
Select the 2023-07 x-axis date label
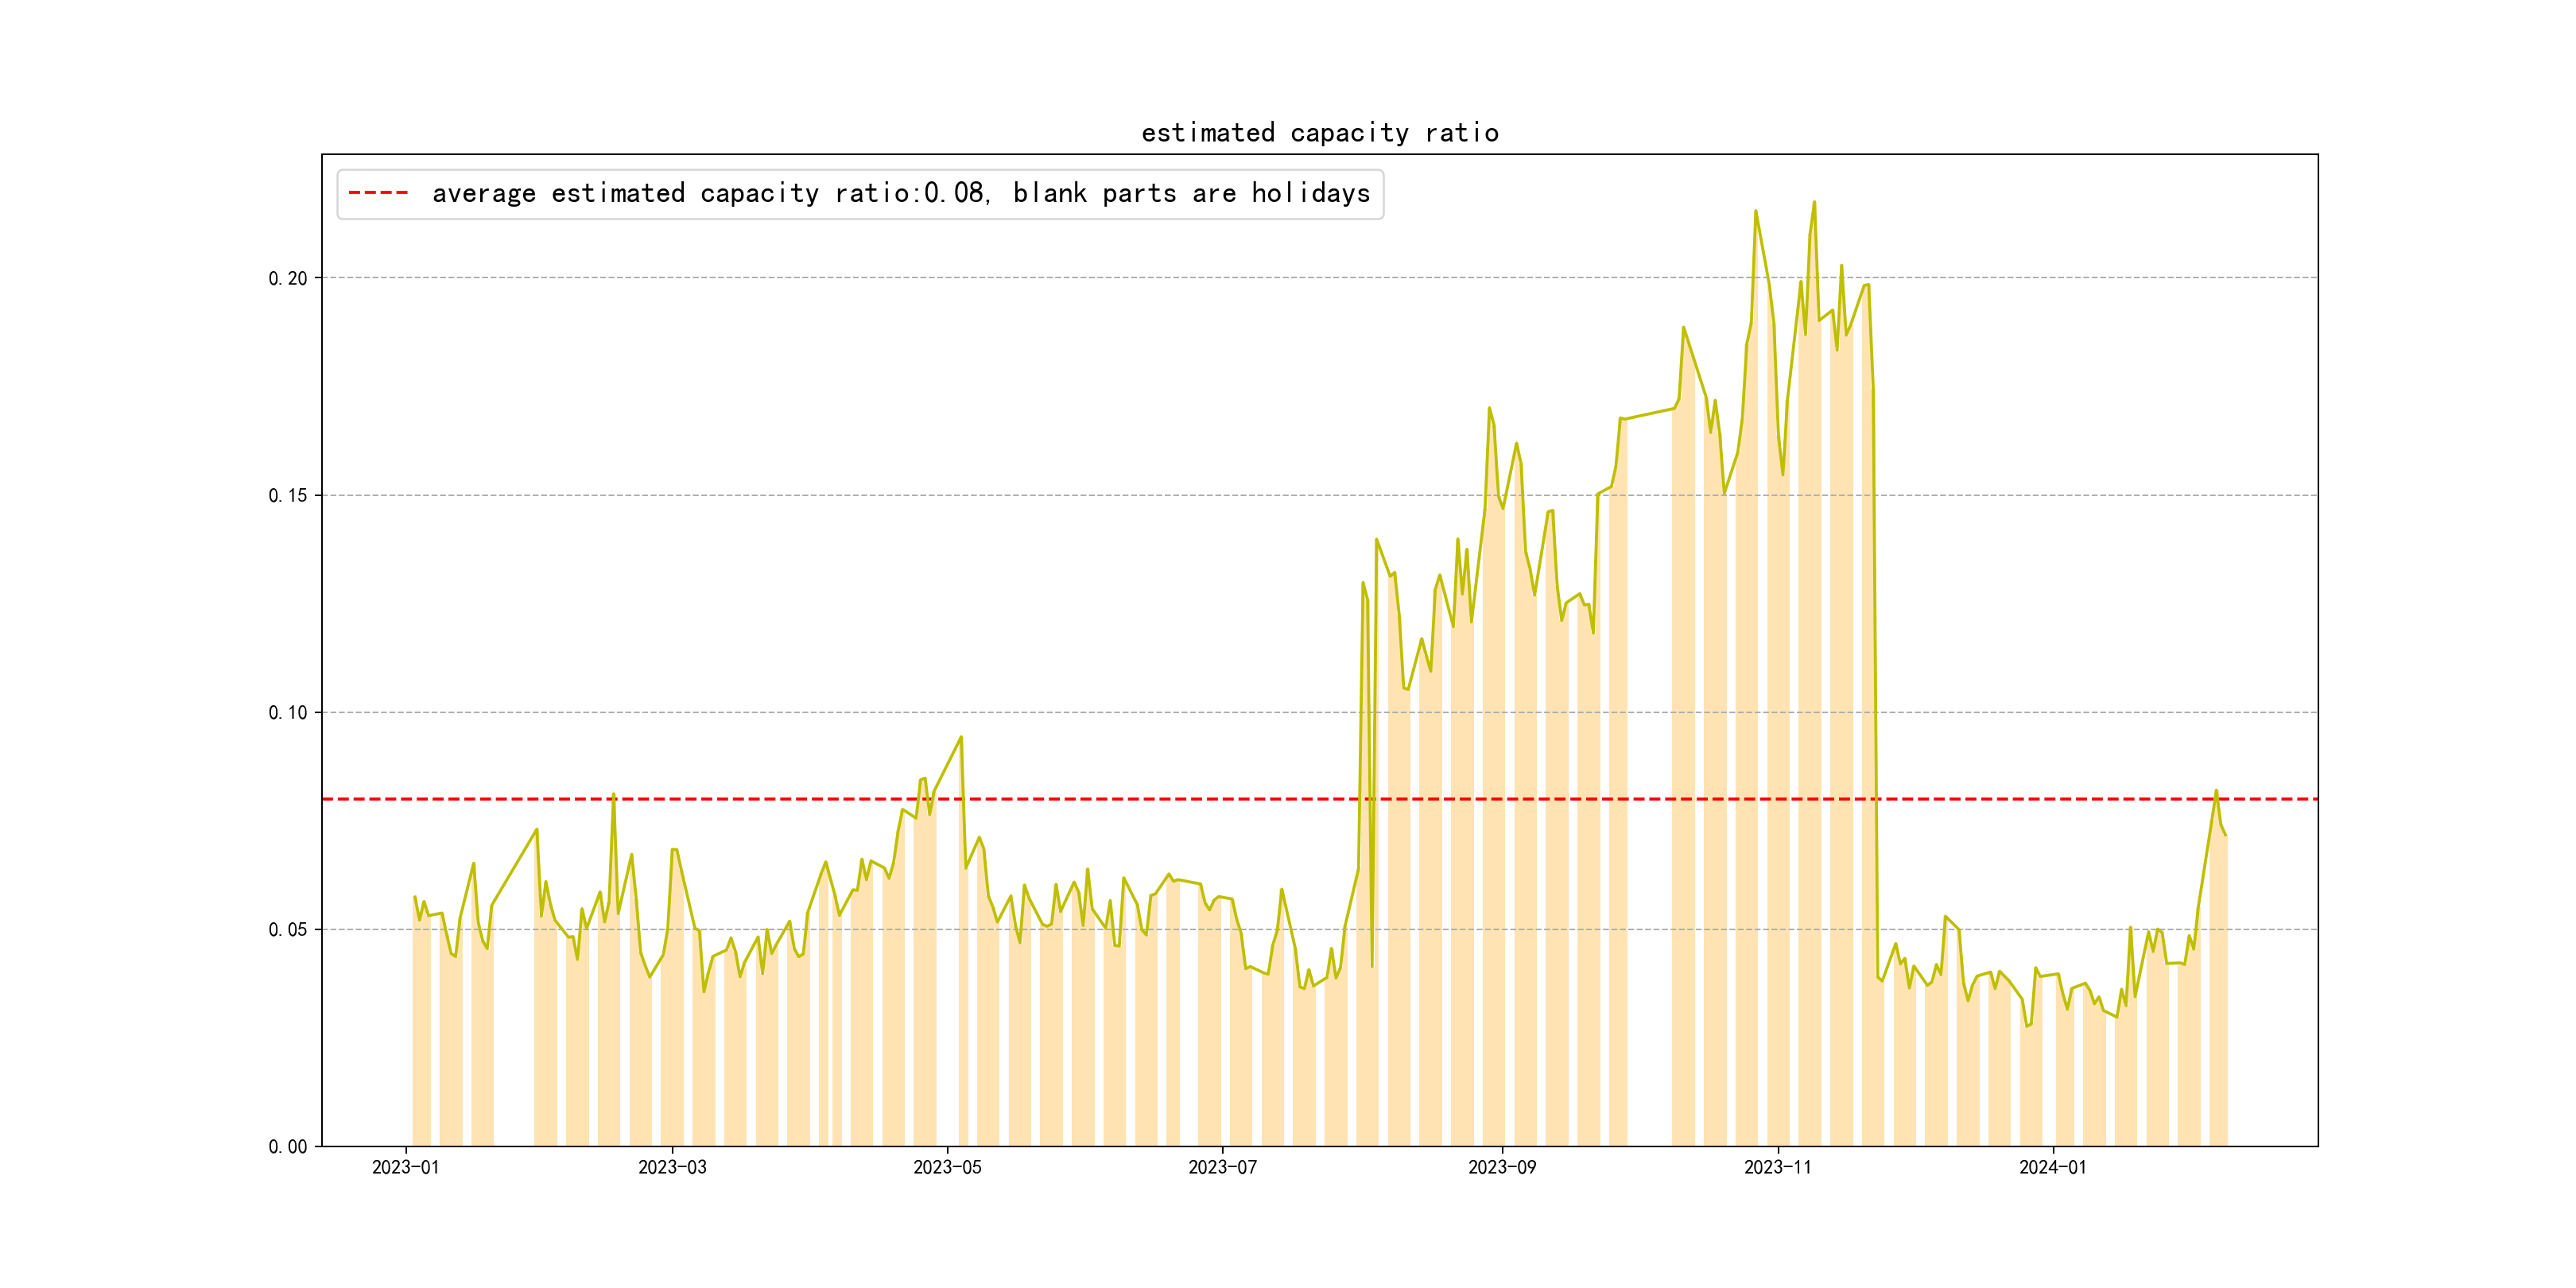1222,1168
